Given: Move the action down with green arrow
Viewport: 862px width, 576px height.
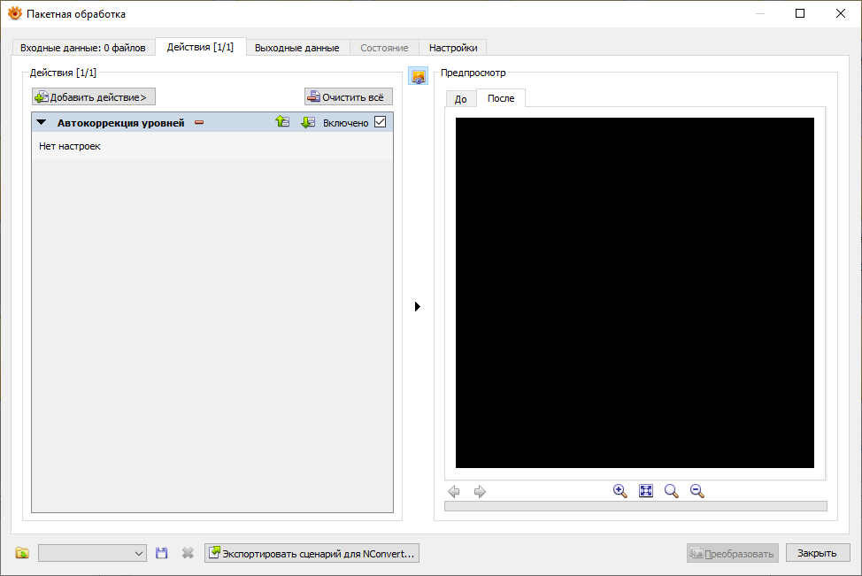Looking at the screenshot, I should tap(308, 122).
